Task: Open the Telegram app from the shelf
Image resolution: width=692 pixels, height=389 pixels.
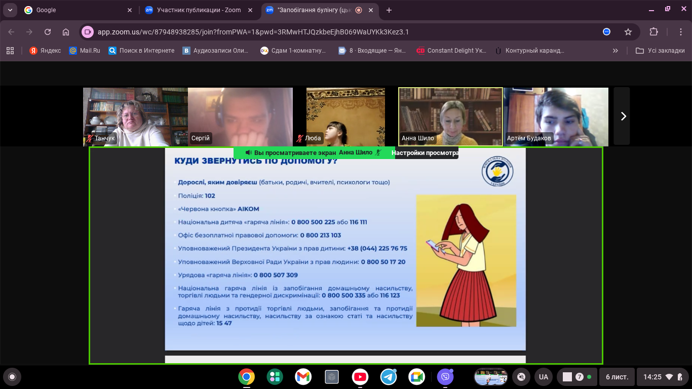Action: pos(389,377)
